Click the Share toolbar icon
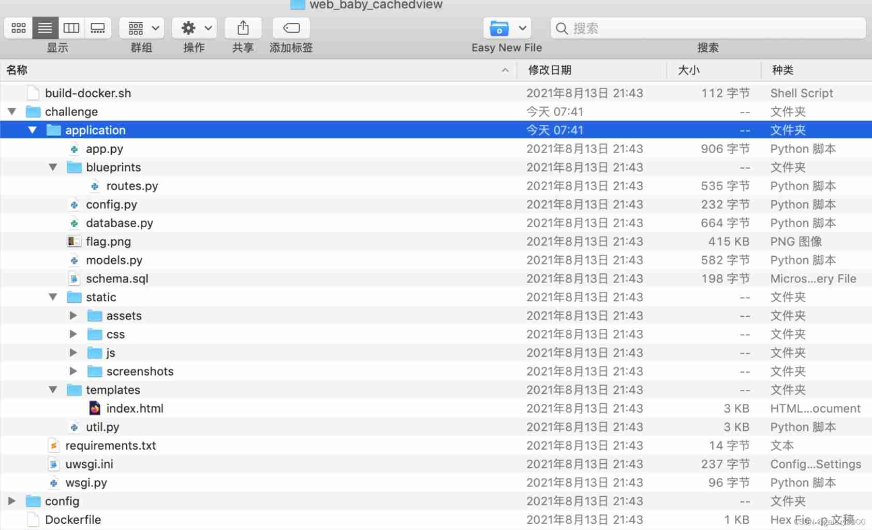 click(x=243, y=28)
